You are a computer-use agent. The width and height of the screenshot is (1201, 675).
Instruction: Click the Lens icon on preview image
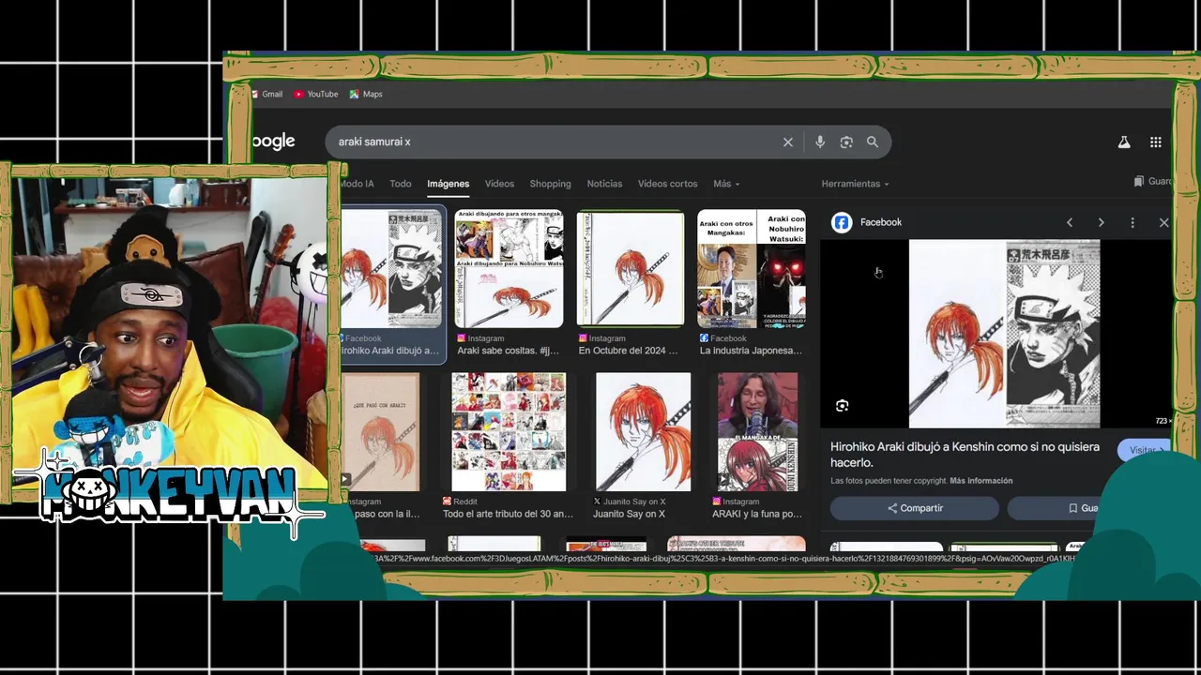[x=842, y=405]
